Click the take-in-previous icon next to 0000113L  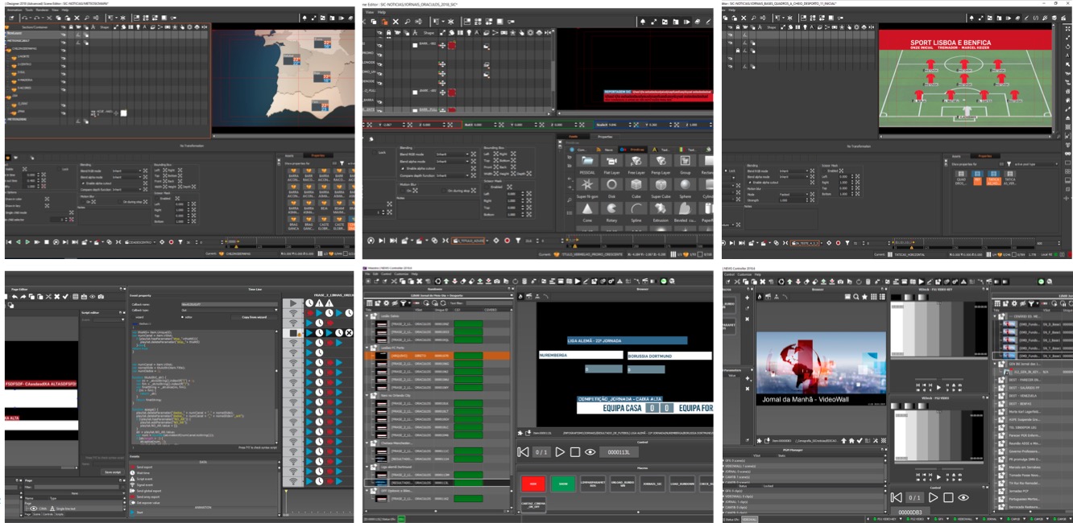(x=523, y=452)
